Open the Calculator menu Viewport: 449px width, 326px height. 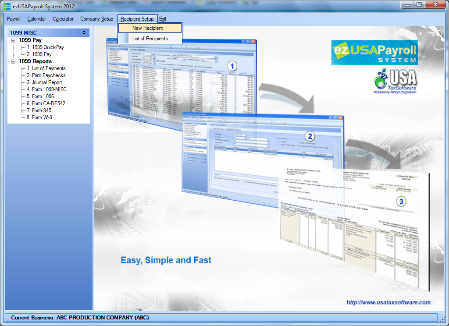(63, 19)
